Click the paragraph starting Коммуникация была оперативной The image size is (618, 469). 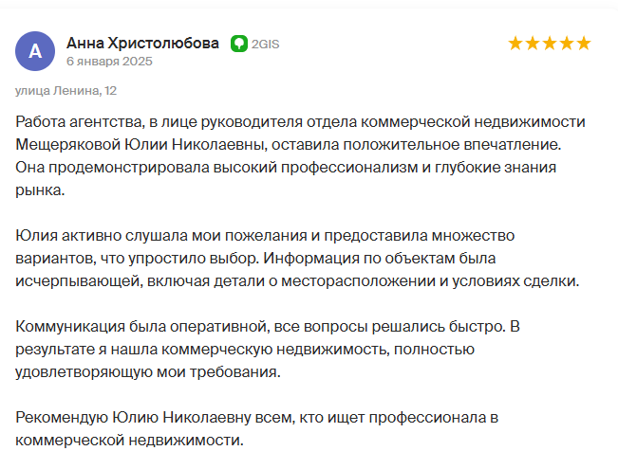(268, 349)
